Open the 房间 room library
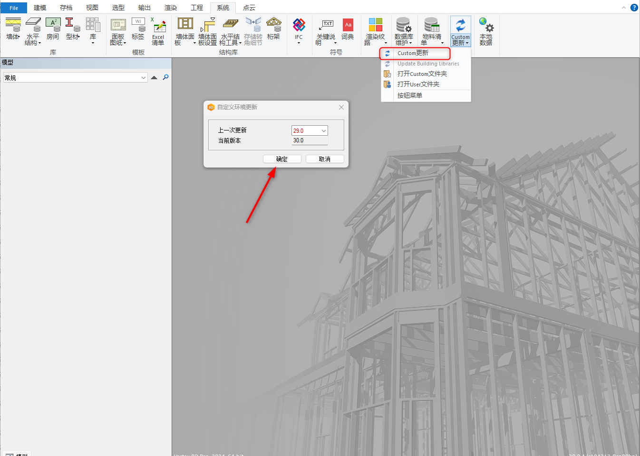This screenshot has height=456, width=640. click(x=53, y=29)
